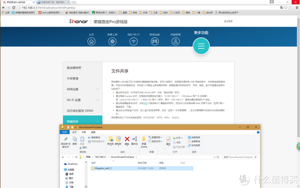Open Explorer address history dropdown arrow

point(214,157)
